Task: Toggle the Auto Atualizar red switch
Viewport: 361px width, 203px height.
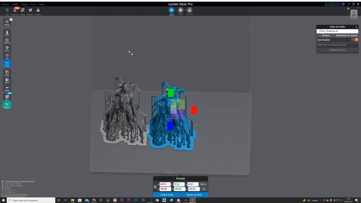Action: [356, 40]
